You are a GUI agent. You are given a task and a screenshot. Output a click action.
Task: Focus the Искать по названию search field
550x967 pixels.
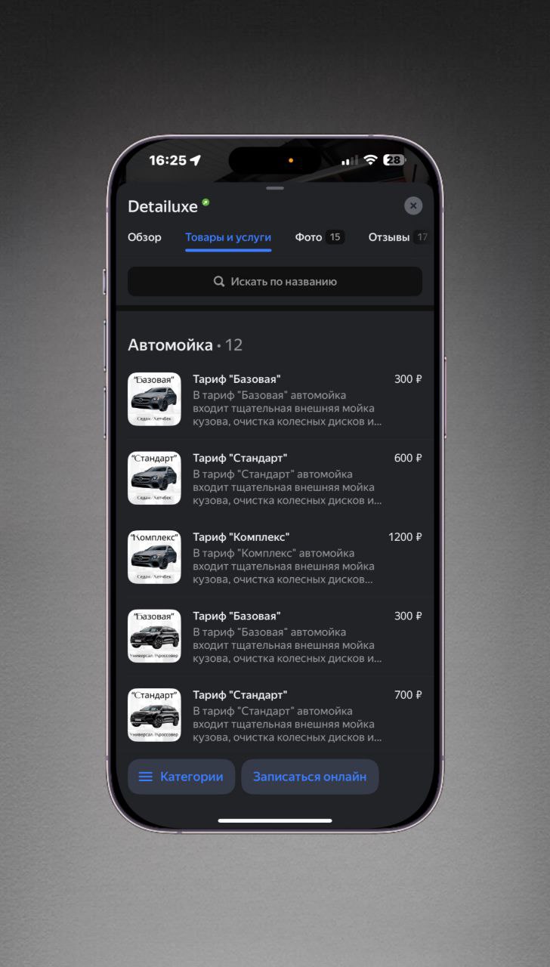point(275,282)
